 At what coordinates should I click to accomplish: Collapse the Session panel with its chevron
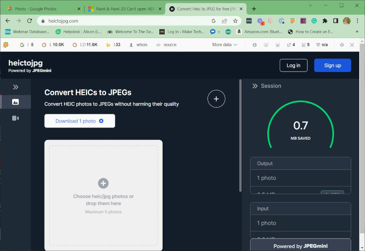[x=255, y=86]
